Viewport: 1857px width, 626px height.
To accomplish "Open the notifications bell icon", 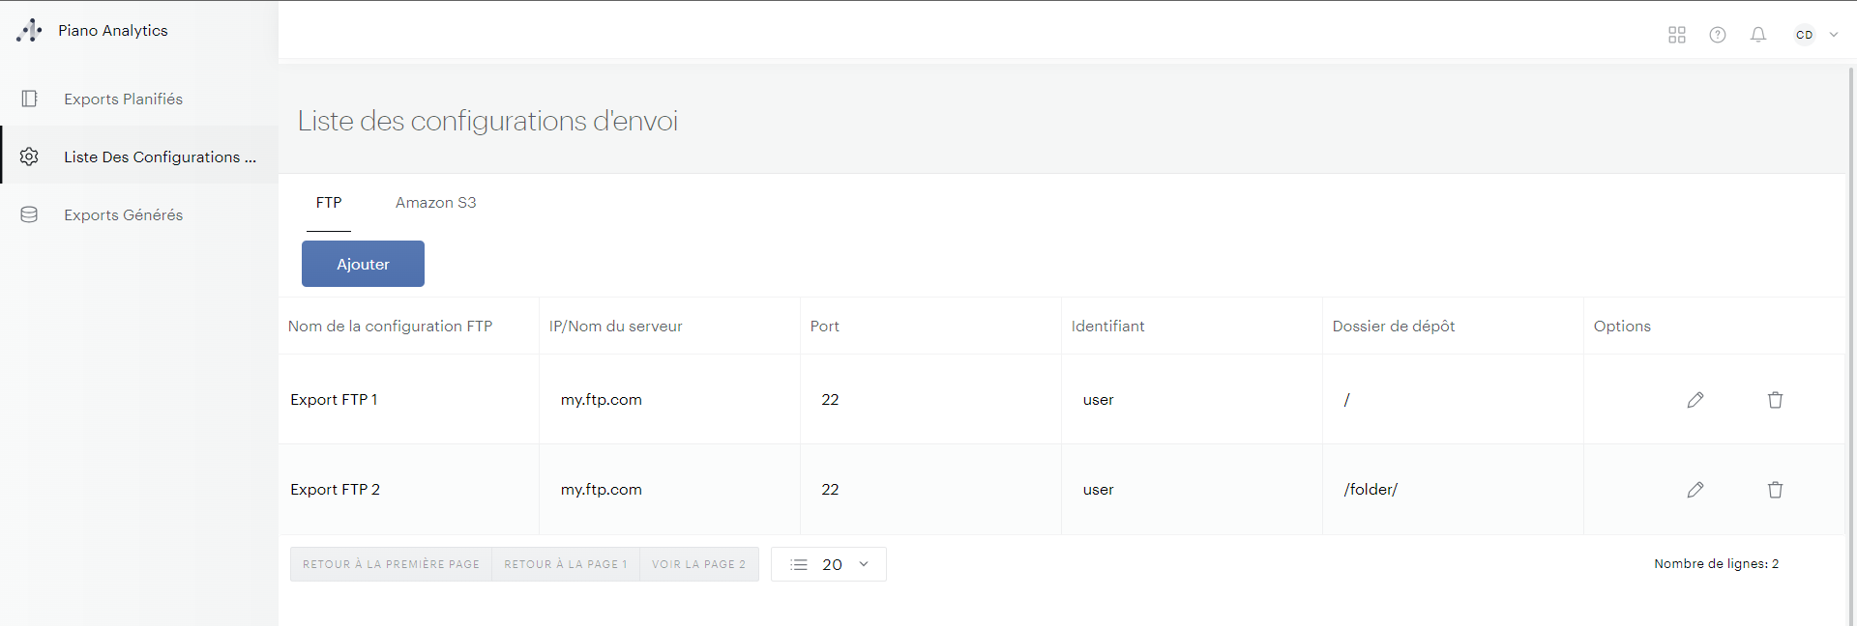I will pyautogui.click(x=1758, y=35).
